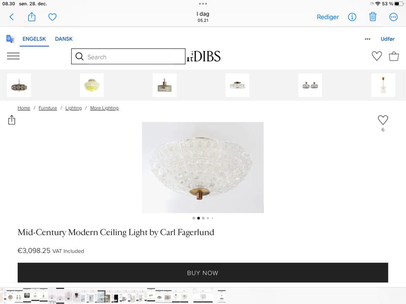Tap Rediger to edit photo
Screen dimensions: 406x304
pos(327,17)
